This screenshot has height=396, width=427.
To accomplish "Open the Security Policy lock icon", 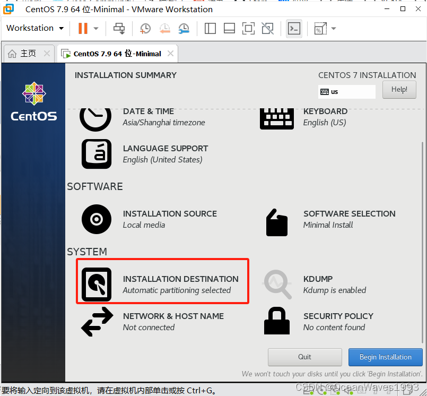I will click(277, 321).
